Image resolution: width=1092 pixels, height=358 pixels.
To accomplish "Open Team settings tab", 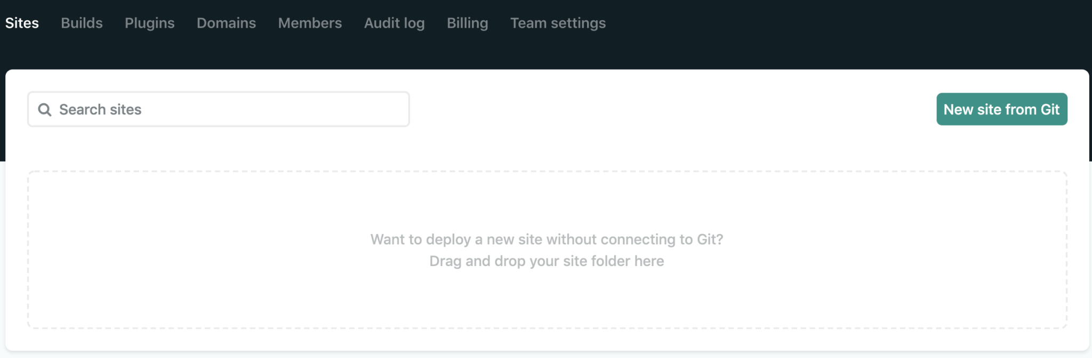I will point(558,23).
